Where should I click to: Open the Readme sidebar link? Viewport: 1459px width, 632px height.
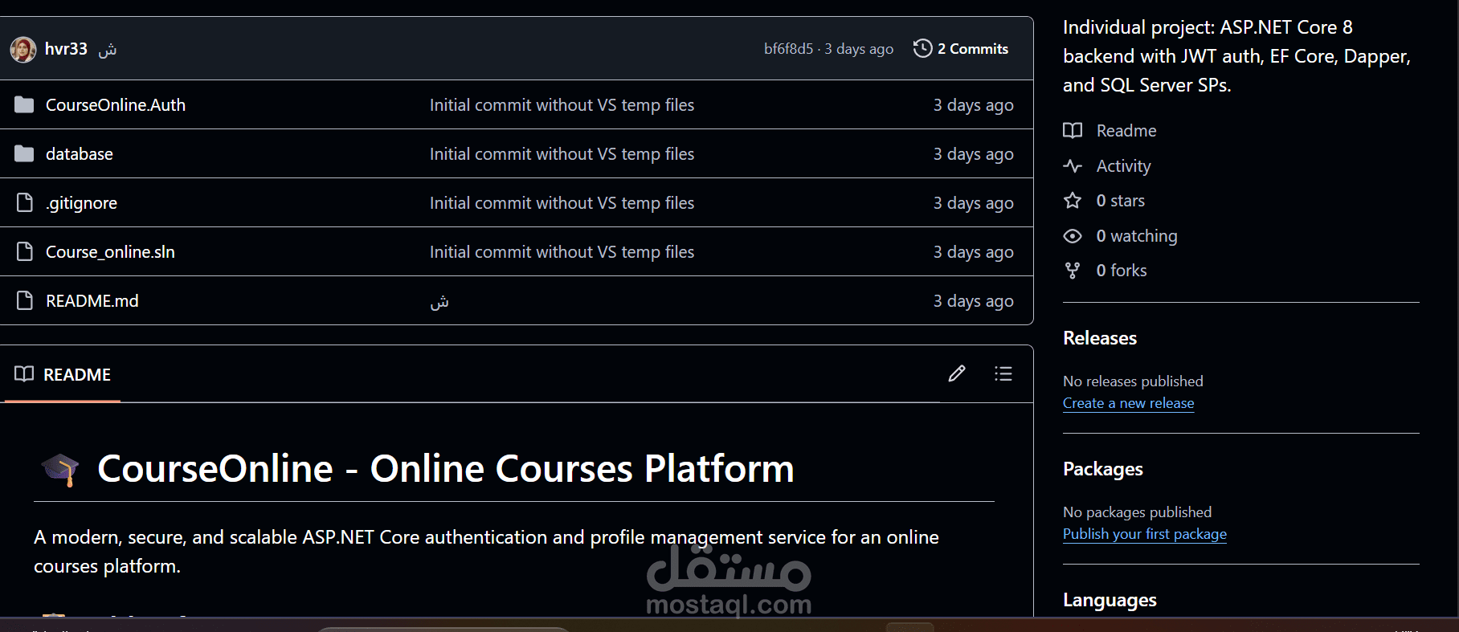pos(1126,131)
